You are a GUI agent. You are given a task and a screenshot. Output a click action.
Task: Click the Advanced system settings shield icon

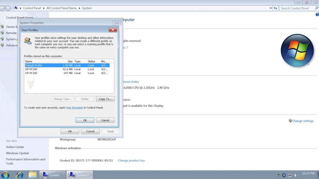[2, 45]
